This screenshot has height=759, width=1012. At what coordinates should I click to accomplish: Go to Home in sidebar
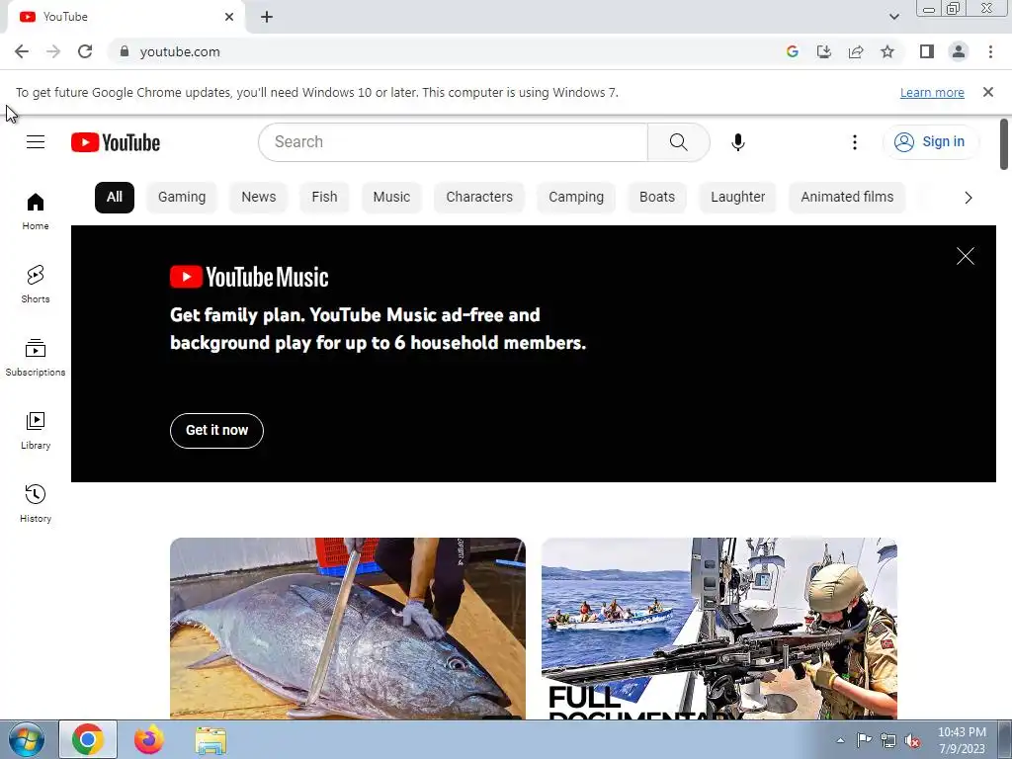coord(36,211)
